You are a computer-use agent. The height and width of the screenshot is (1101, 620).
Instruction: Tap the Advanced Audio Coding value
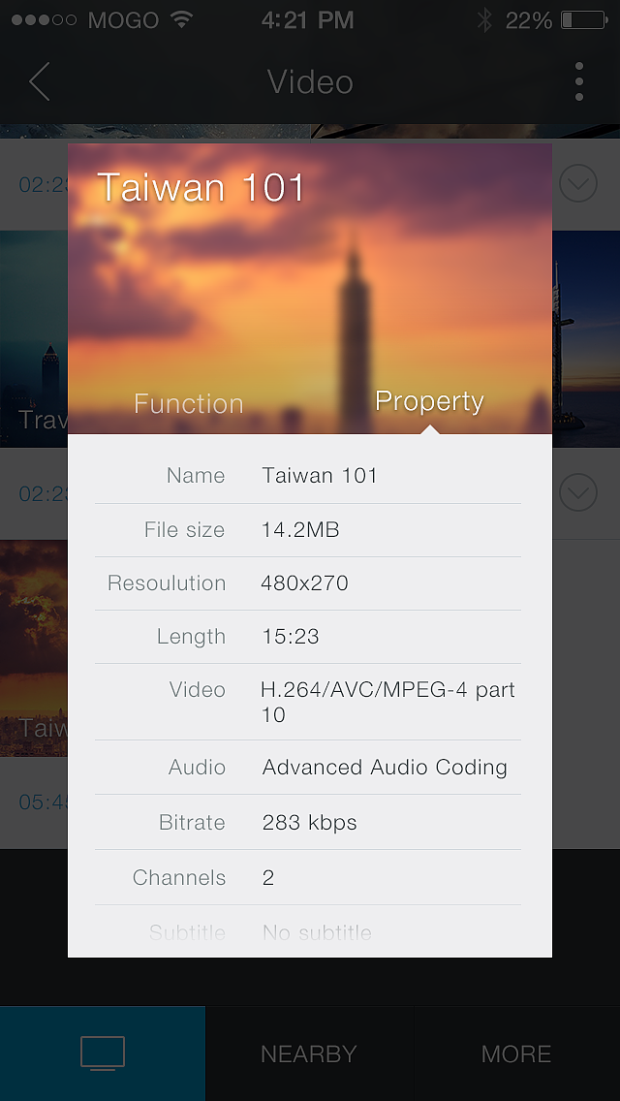385,768
